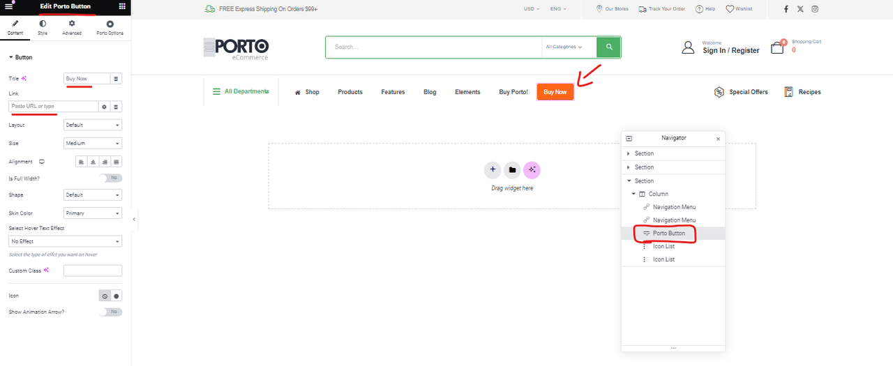893x366 pixels.
Task: Switch to the Style tab
Action: (x=43, y=28)
